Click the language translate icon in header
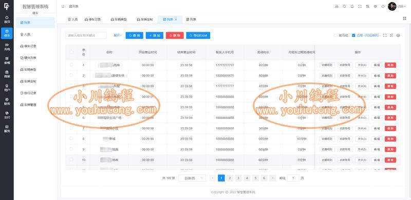411x200 pixels. click(x=367, y=7)
